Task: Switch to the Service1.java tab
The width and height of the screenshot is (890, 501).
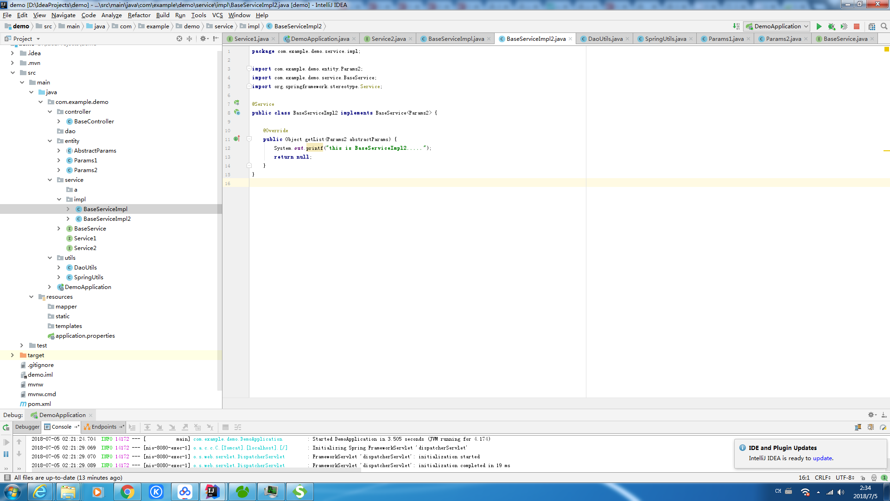Action: tap(251, 39)
